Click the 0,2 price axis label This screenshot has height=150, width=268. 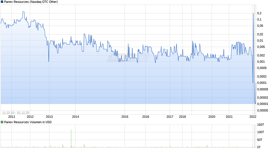[x=259, y=13]
